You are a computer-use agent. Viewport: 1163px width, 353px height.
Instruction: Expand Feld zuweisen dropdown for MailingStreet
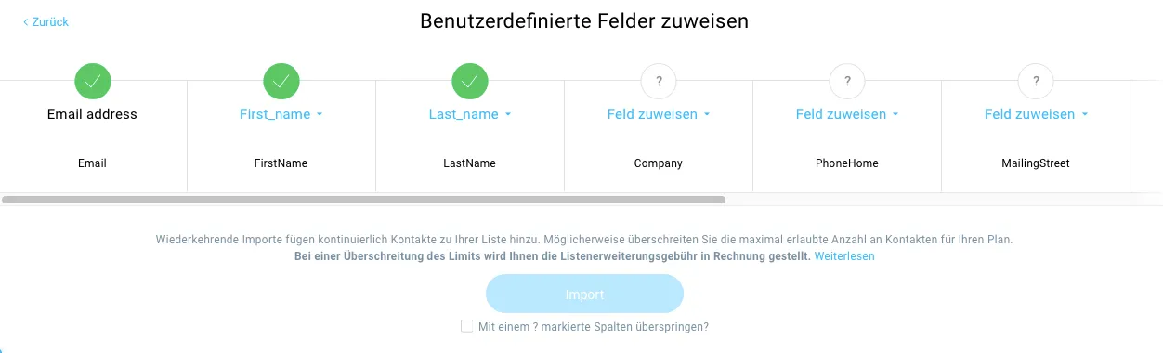point(1036,114)
